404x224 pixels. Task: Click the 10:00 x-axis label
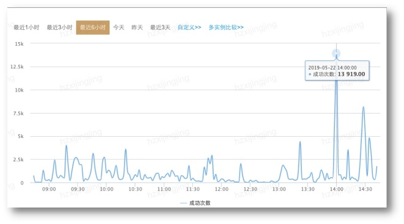click(x=107, y=189)
